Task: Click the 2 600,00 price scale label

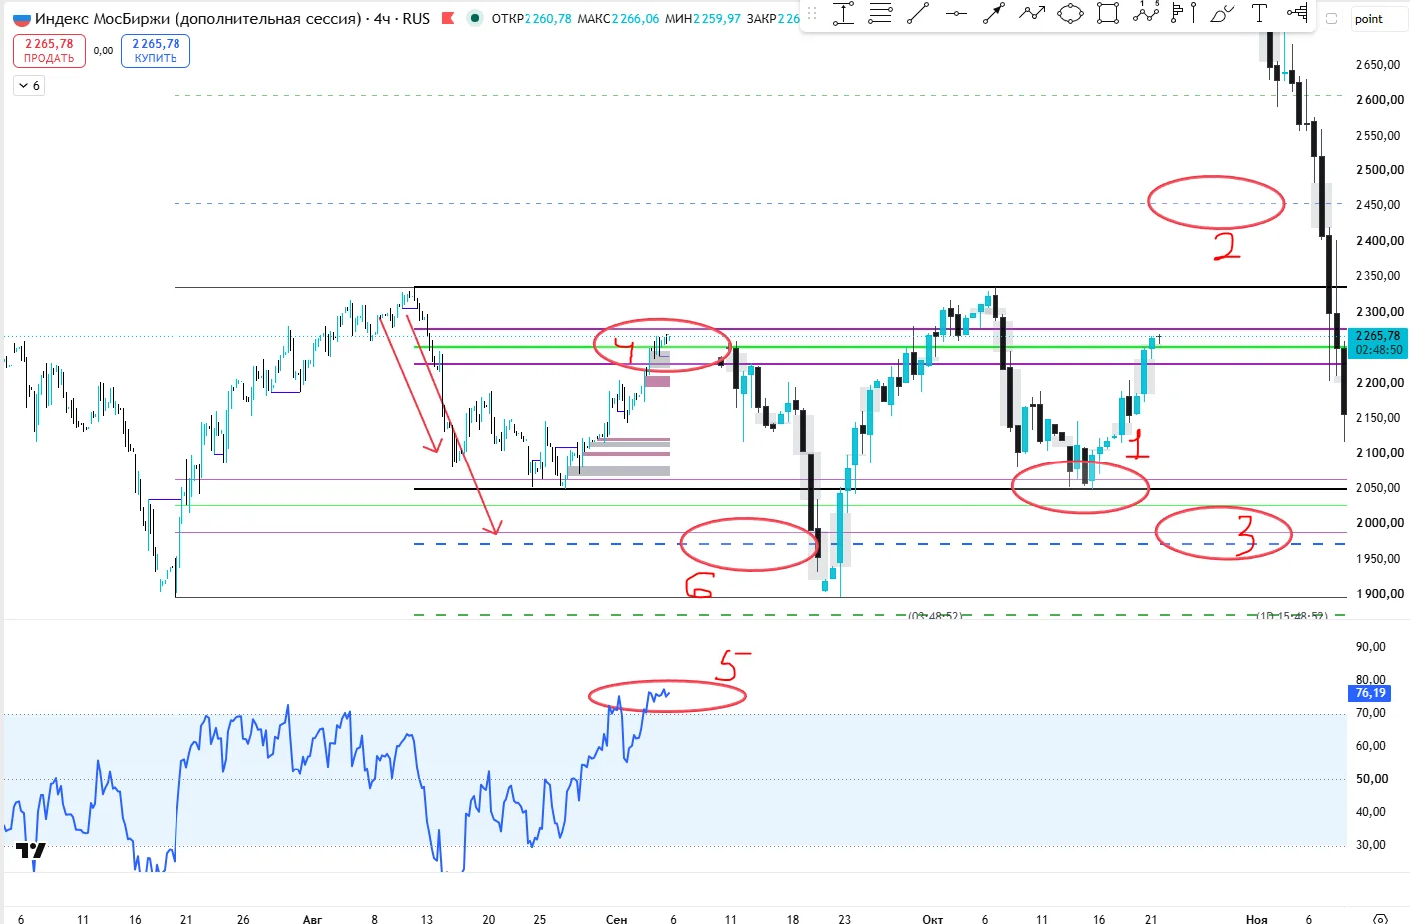Action: click(x=1379, y=100)
